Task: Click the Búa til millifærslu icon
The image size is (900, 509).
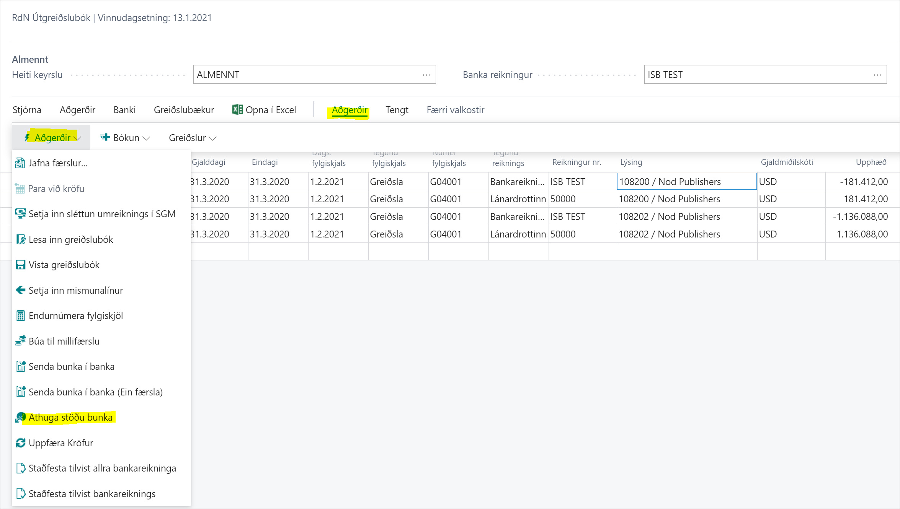Action: pyautogui.click(x=20, y=341)
